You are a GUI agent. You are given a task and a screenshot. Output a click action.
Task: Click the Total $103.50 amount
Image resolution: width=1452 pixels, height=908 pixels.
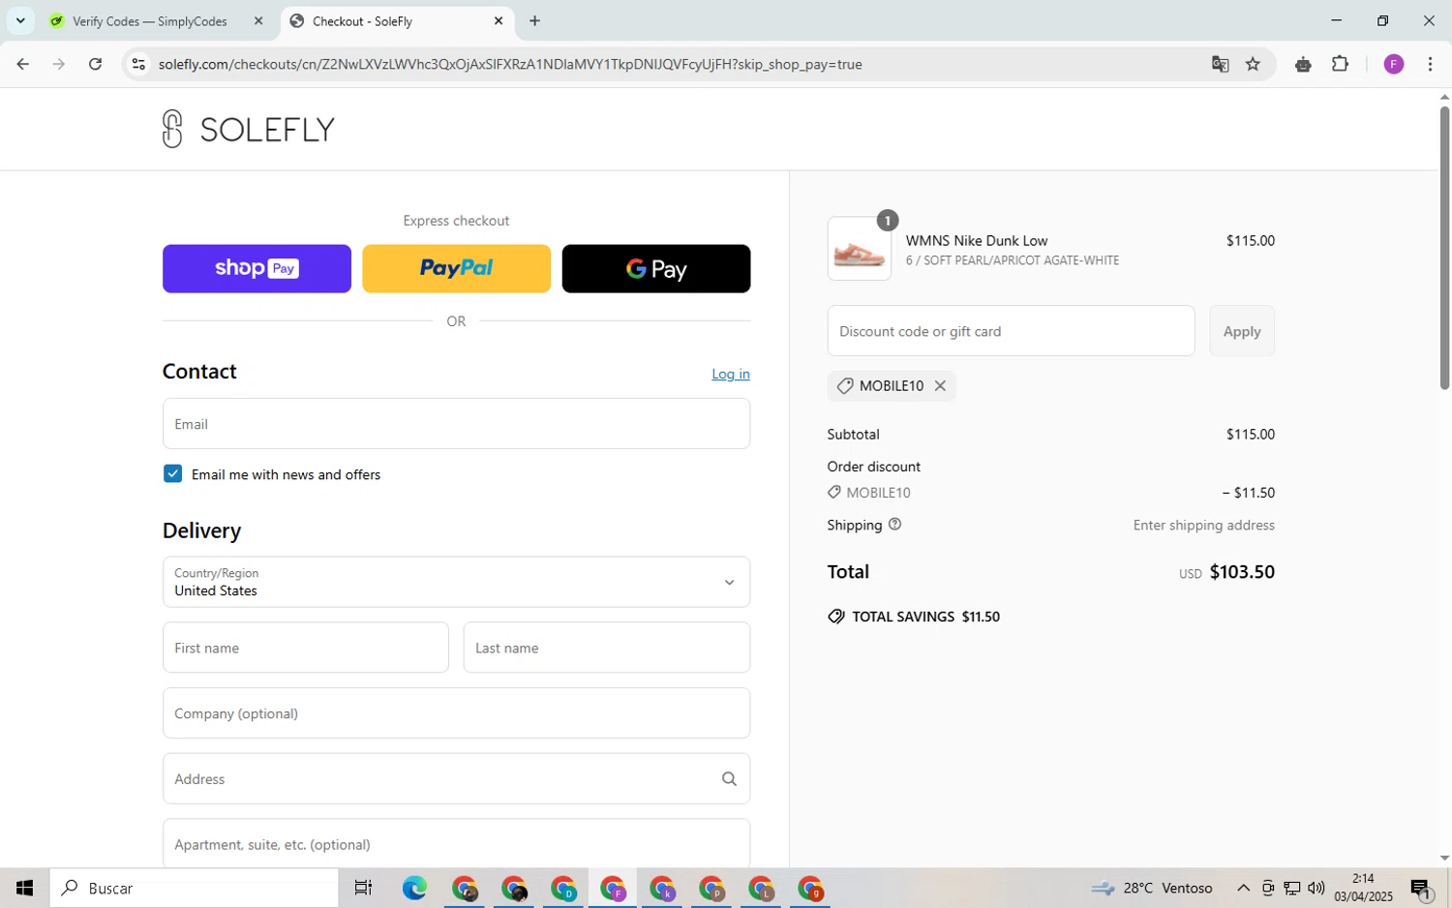1242,572
